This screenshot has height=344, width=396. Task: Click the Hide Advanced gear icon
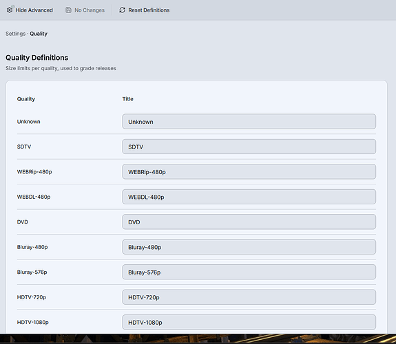pyautogui.click(x=10, y=10)
